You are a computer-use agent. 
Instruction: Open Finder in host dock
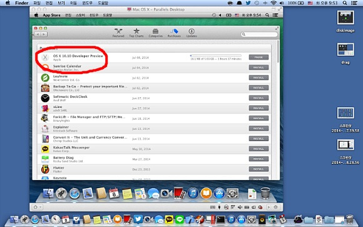click(x=14, y=219)
